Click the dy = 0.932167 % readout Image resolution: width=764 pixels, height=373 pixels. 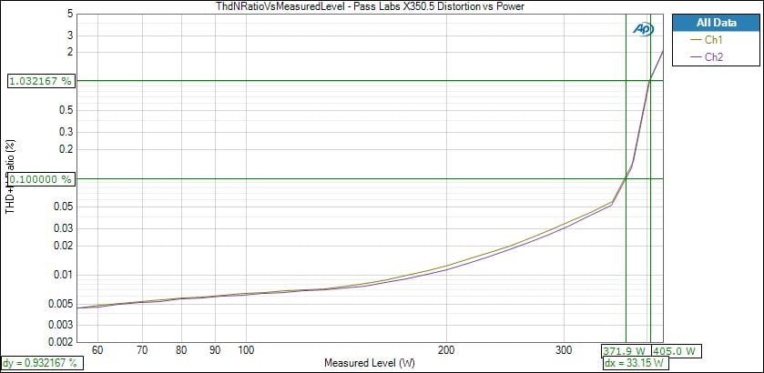coord(41,362)
